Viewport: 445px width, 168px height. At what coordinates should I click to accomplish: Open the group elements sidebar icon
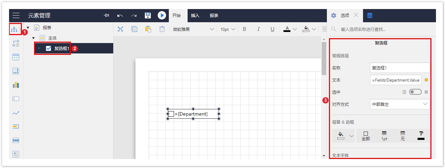(16, 43)
